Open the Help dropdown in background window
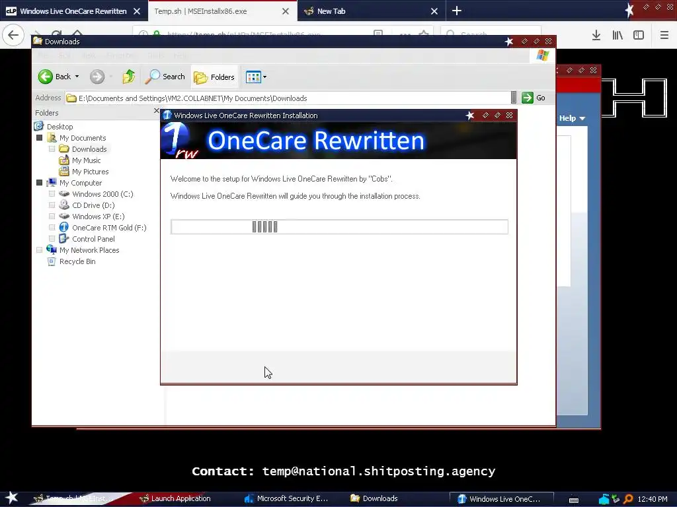Screen dimensions: 677x507 572,118
